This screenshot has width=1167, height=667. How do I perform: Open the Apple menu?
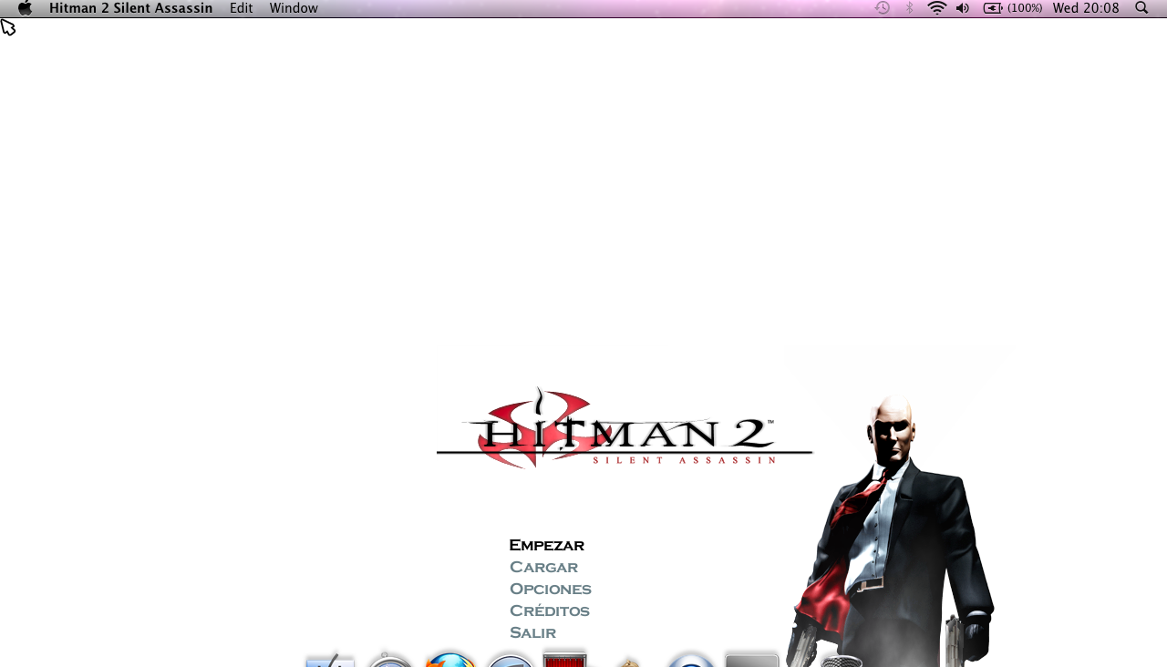25,8
